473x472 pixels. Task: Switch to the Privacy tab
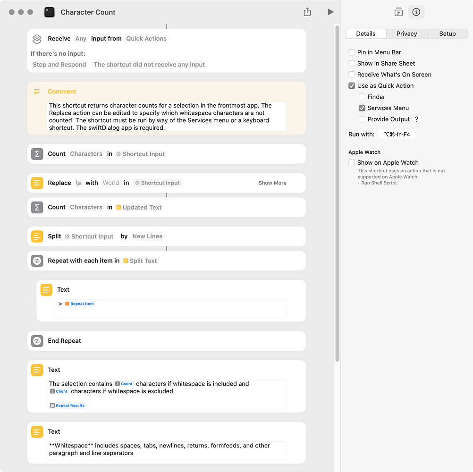[406, 34]
